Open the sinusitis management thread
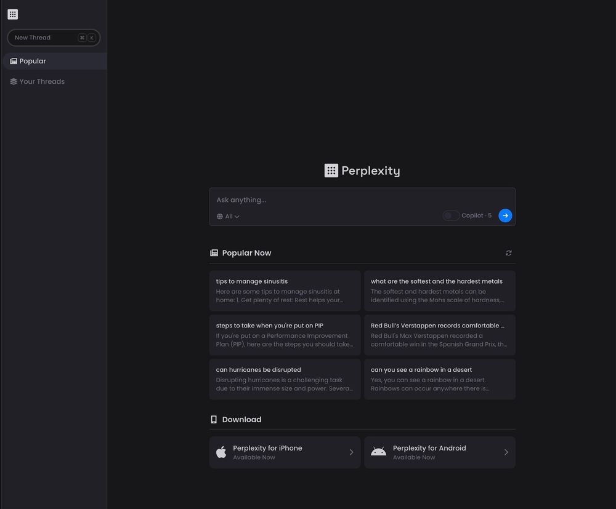Viewport: 616px width, 509px height. (x=285, y=290)
